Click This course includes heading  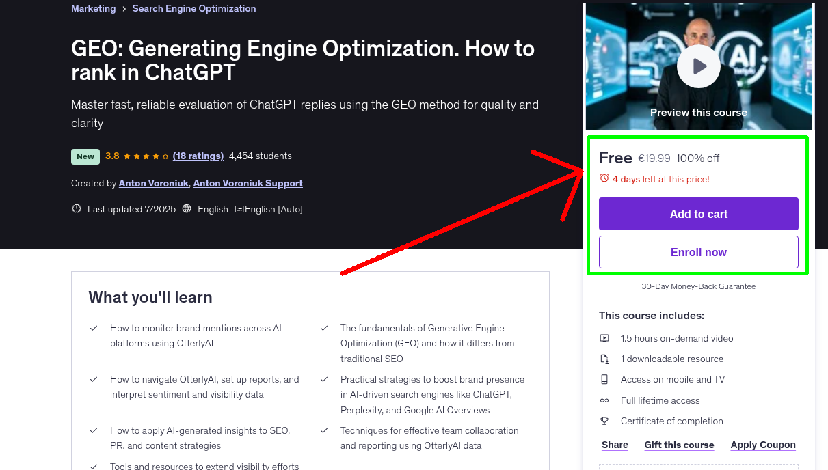point(652,316)
